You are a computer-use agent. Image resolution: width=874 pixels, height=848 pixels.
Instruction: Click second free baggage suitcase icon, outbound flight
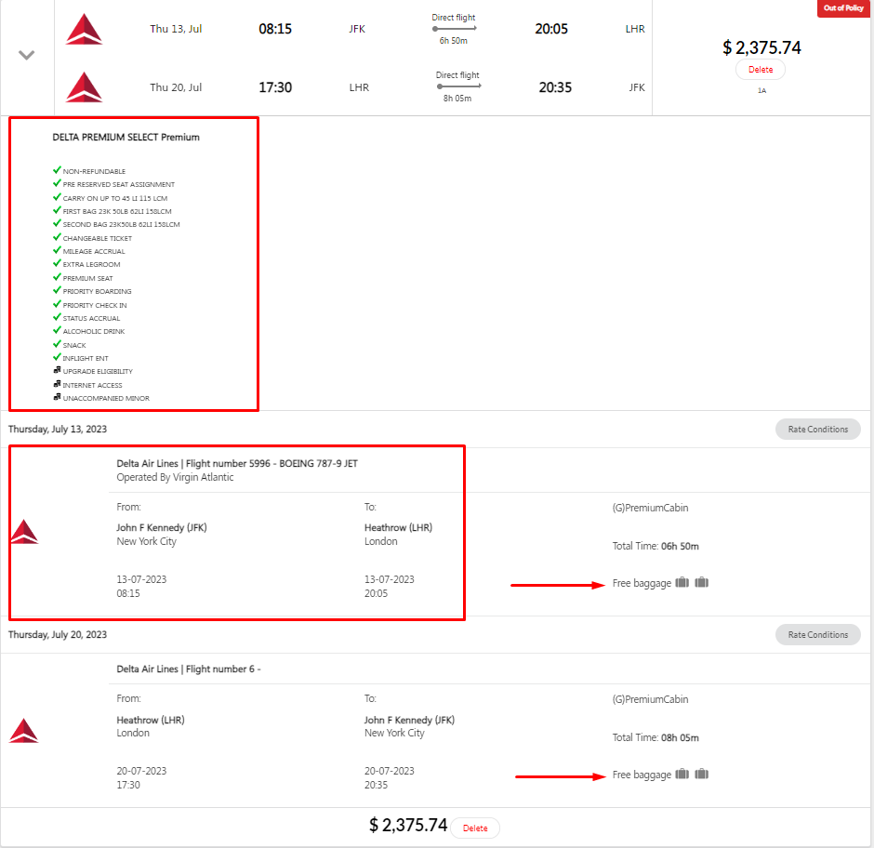tap(701, 583)
